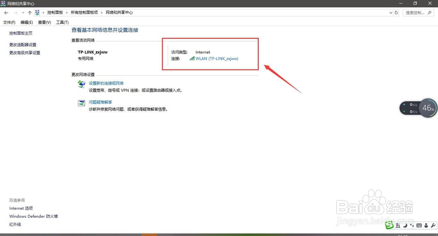
Task: Click the control panel icon in address bar
Action: coord(37,13)
